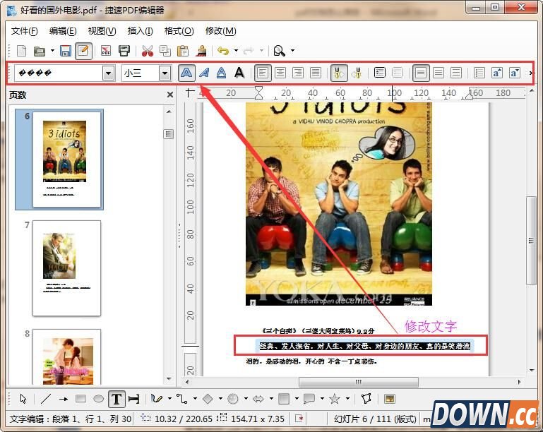Toggle align left text formatting
Screen dimensions: 543x432
(x=263, y=73)
